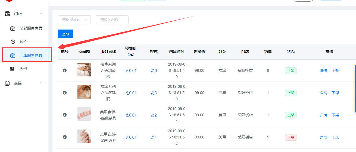Click the 状态 column header

tap(291, 51)
